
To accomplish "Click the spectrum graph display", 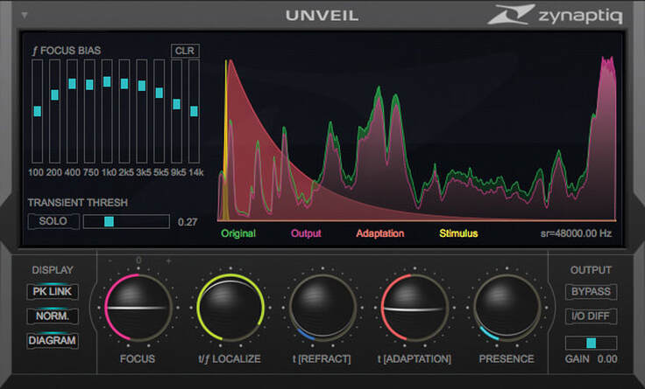I will 416,140.
